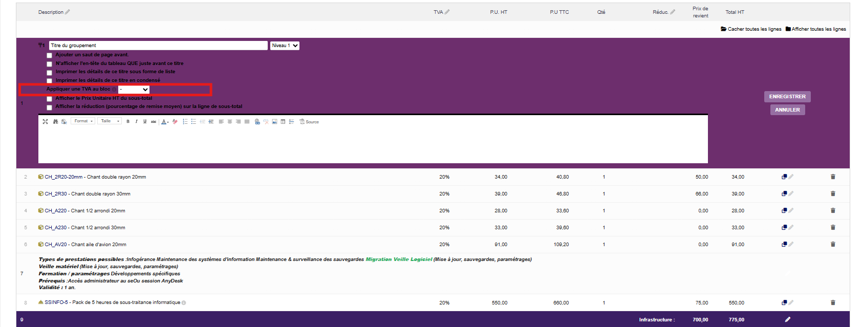Viewport: 862px width, 327px height.
Task: Click 'CH_2R20-20mm - Chant double rayon 20mm'
Action: click(95, 177)
